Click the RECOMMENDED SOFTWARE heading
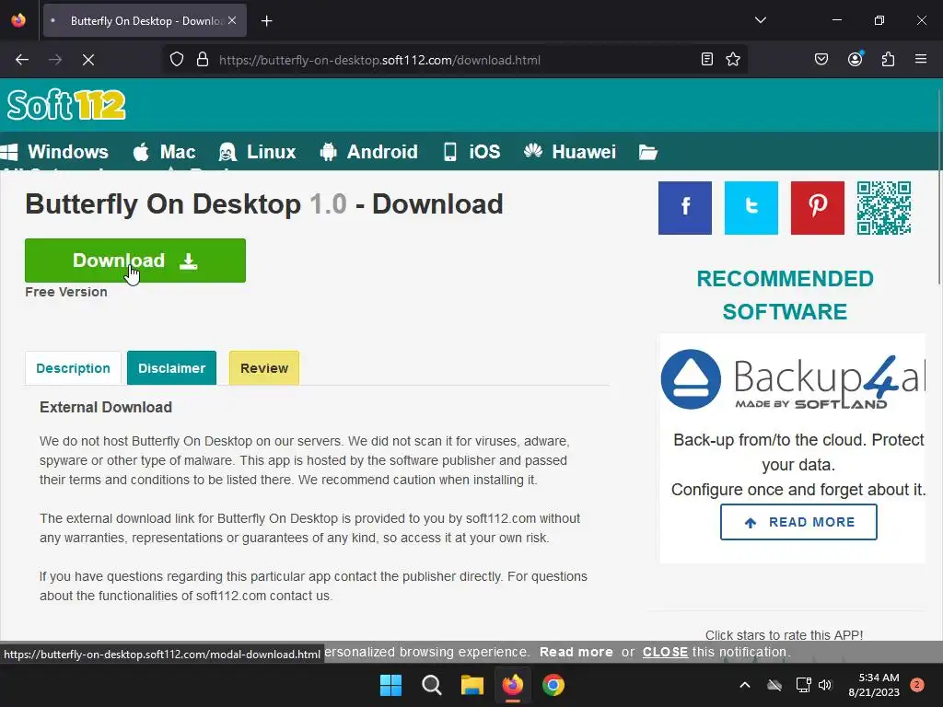This screenshot has height=707, width=943. click(785, 296)
